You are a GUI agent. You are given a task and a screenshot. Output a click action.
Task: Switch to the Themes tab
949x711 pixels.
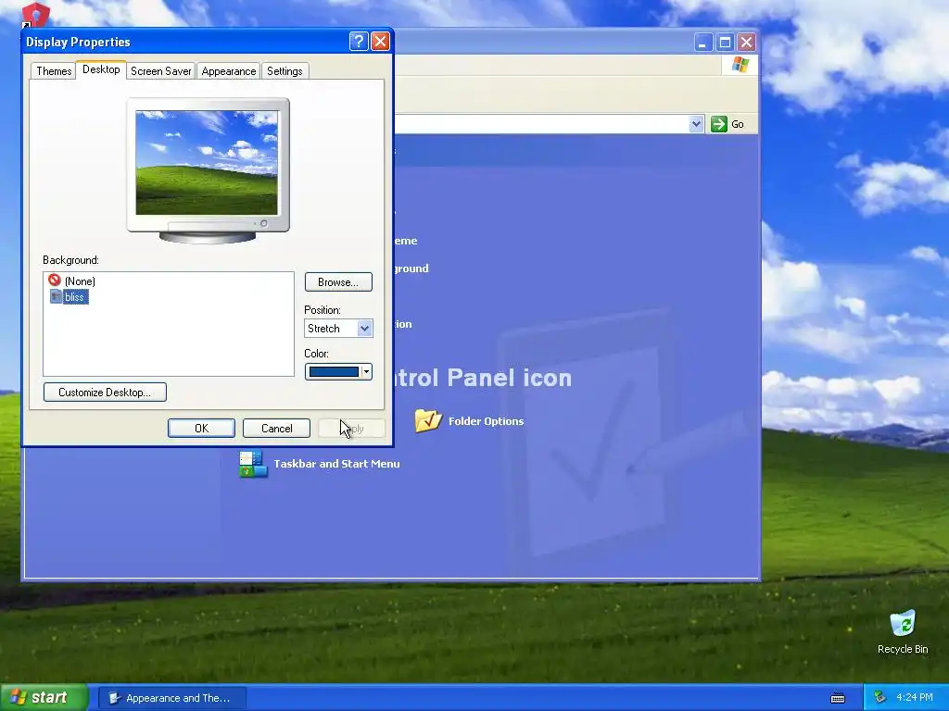53,71
